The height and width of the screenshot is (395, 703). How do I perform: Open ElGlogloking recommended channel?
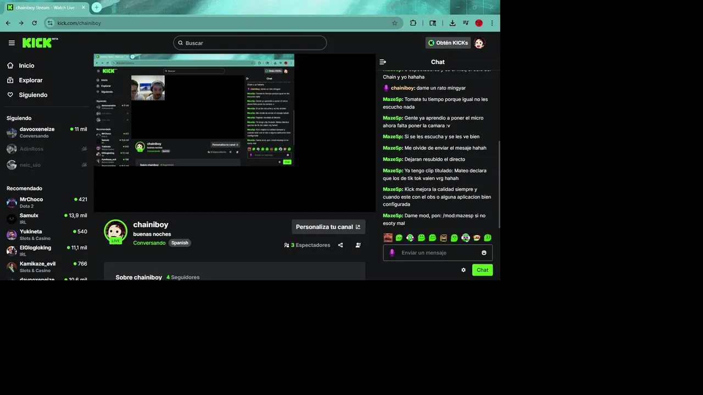click(47, 251)
